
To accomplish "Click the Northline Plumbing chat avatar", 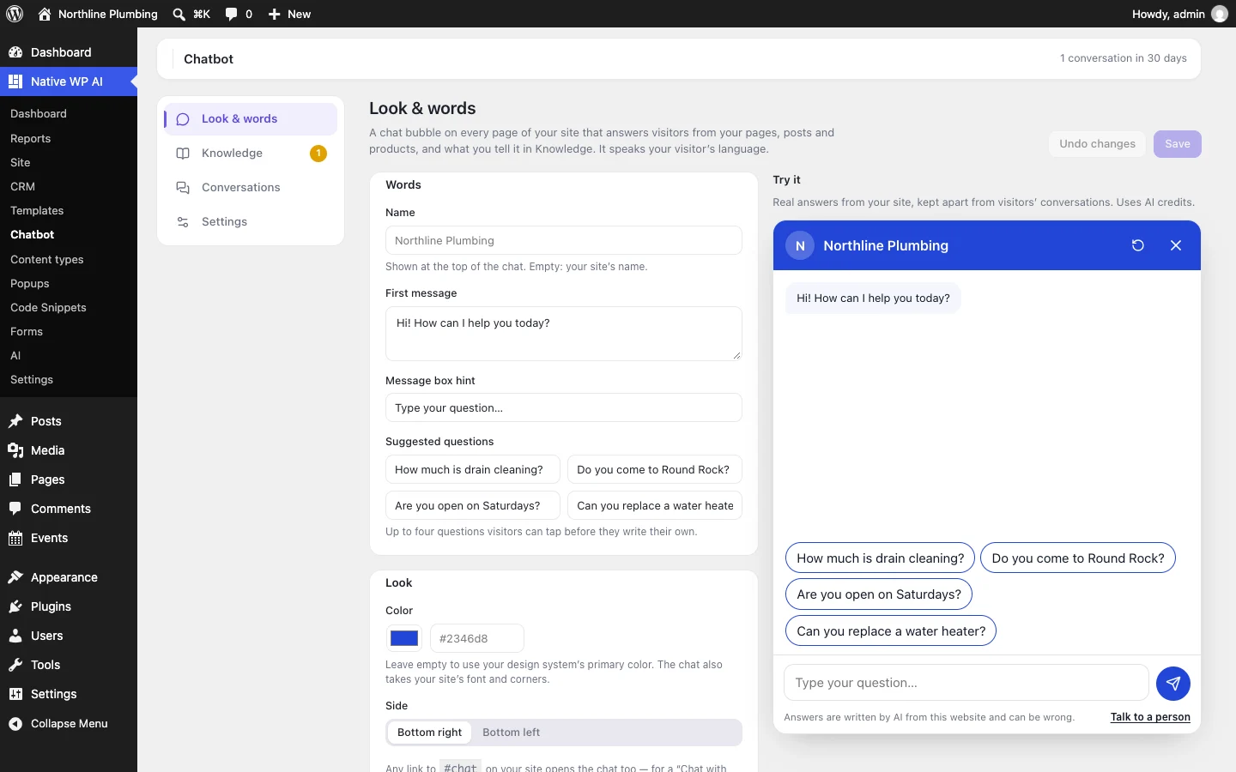I will pyautogui.click(x=800, y=245).
